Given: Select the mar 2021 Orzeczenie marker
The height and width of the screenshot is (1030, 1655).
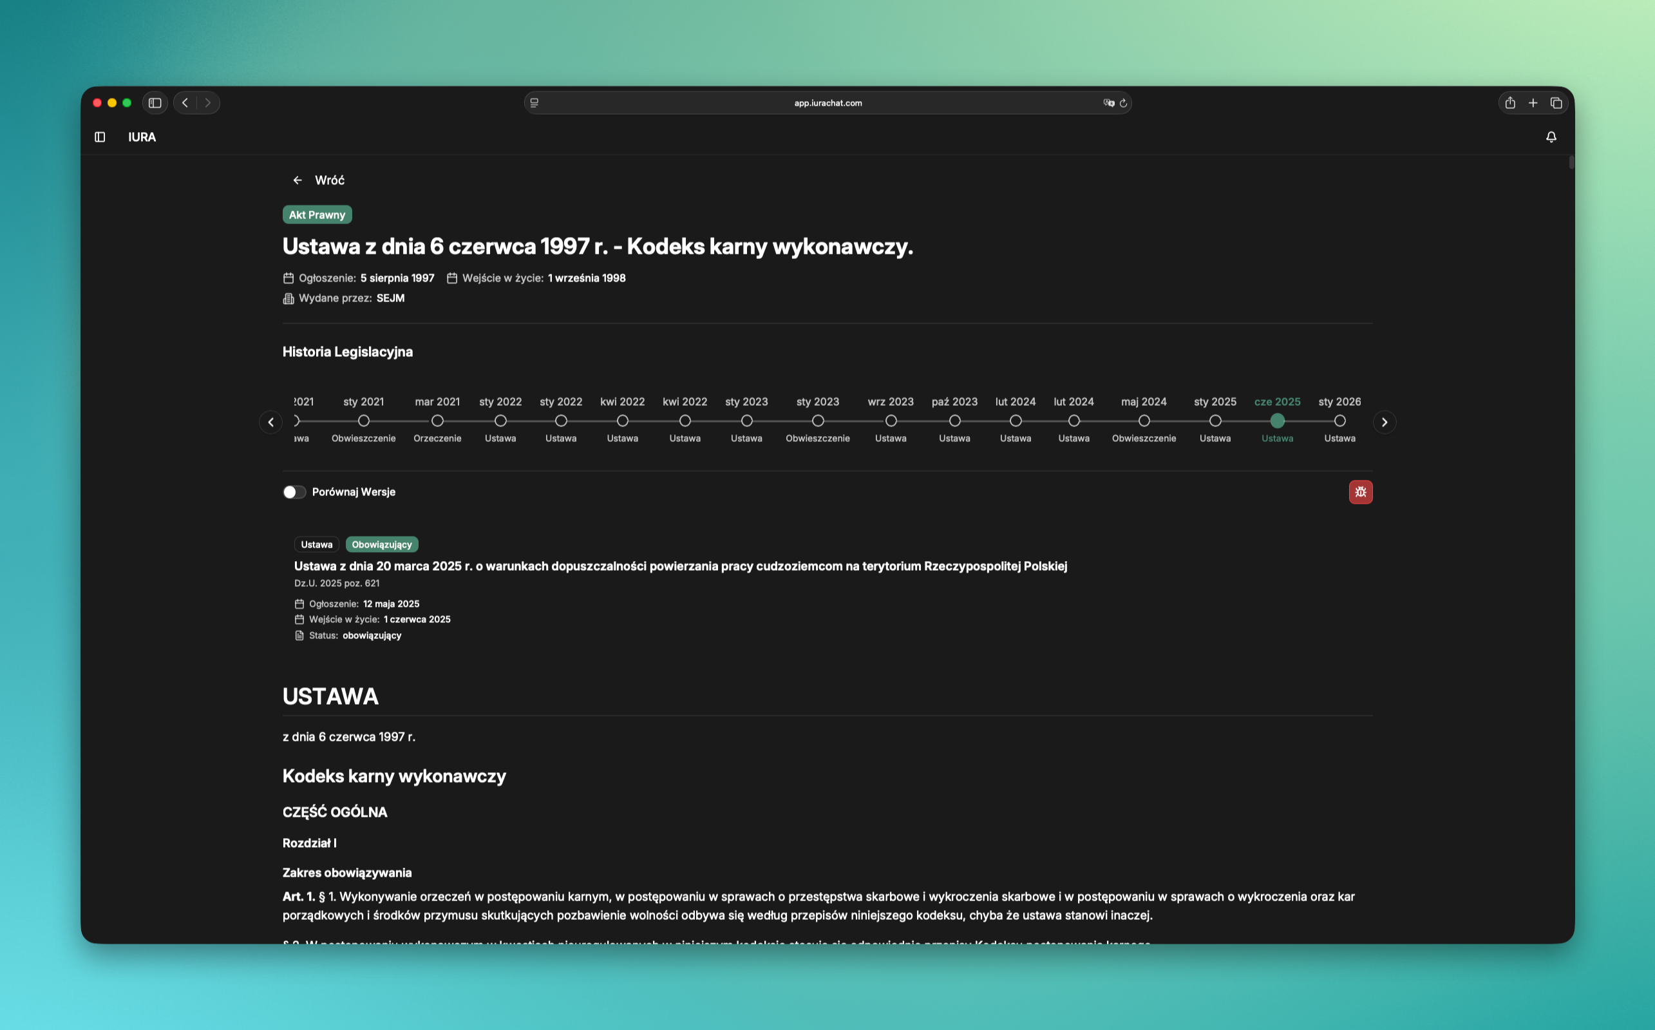Looking at the screenshot, I should click(437, 421).
